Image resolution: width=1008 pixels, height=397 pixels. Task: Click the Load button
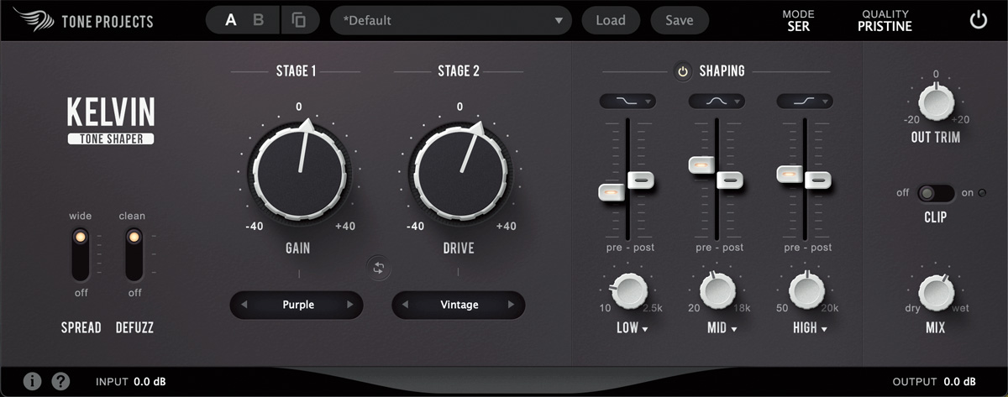click(611, 20)
